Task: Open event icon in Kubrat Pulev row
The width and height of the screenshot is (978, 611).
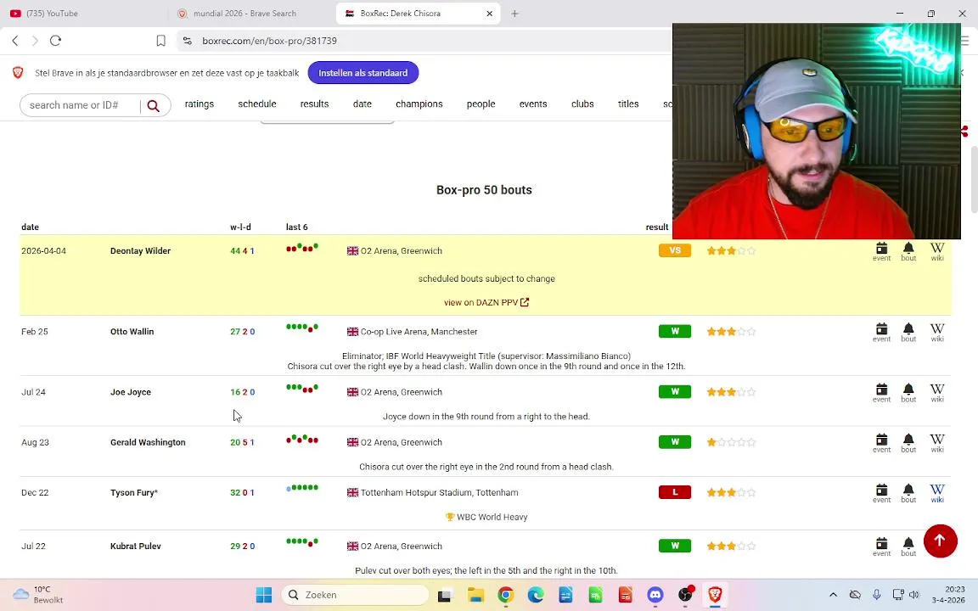Action: [881, 547]
